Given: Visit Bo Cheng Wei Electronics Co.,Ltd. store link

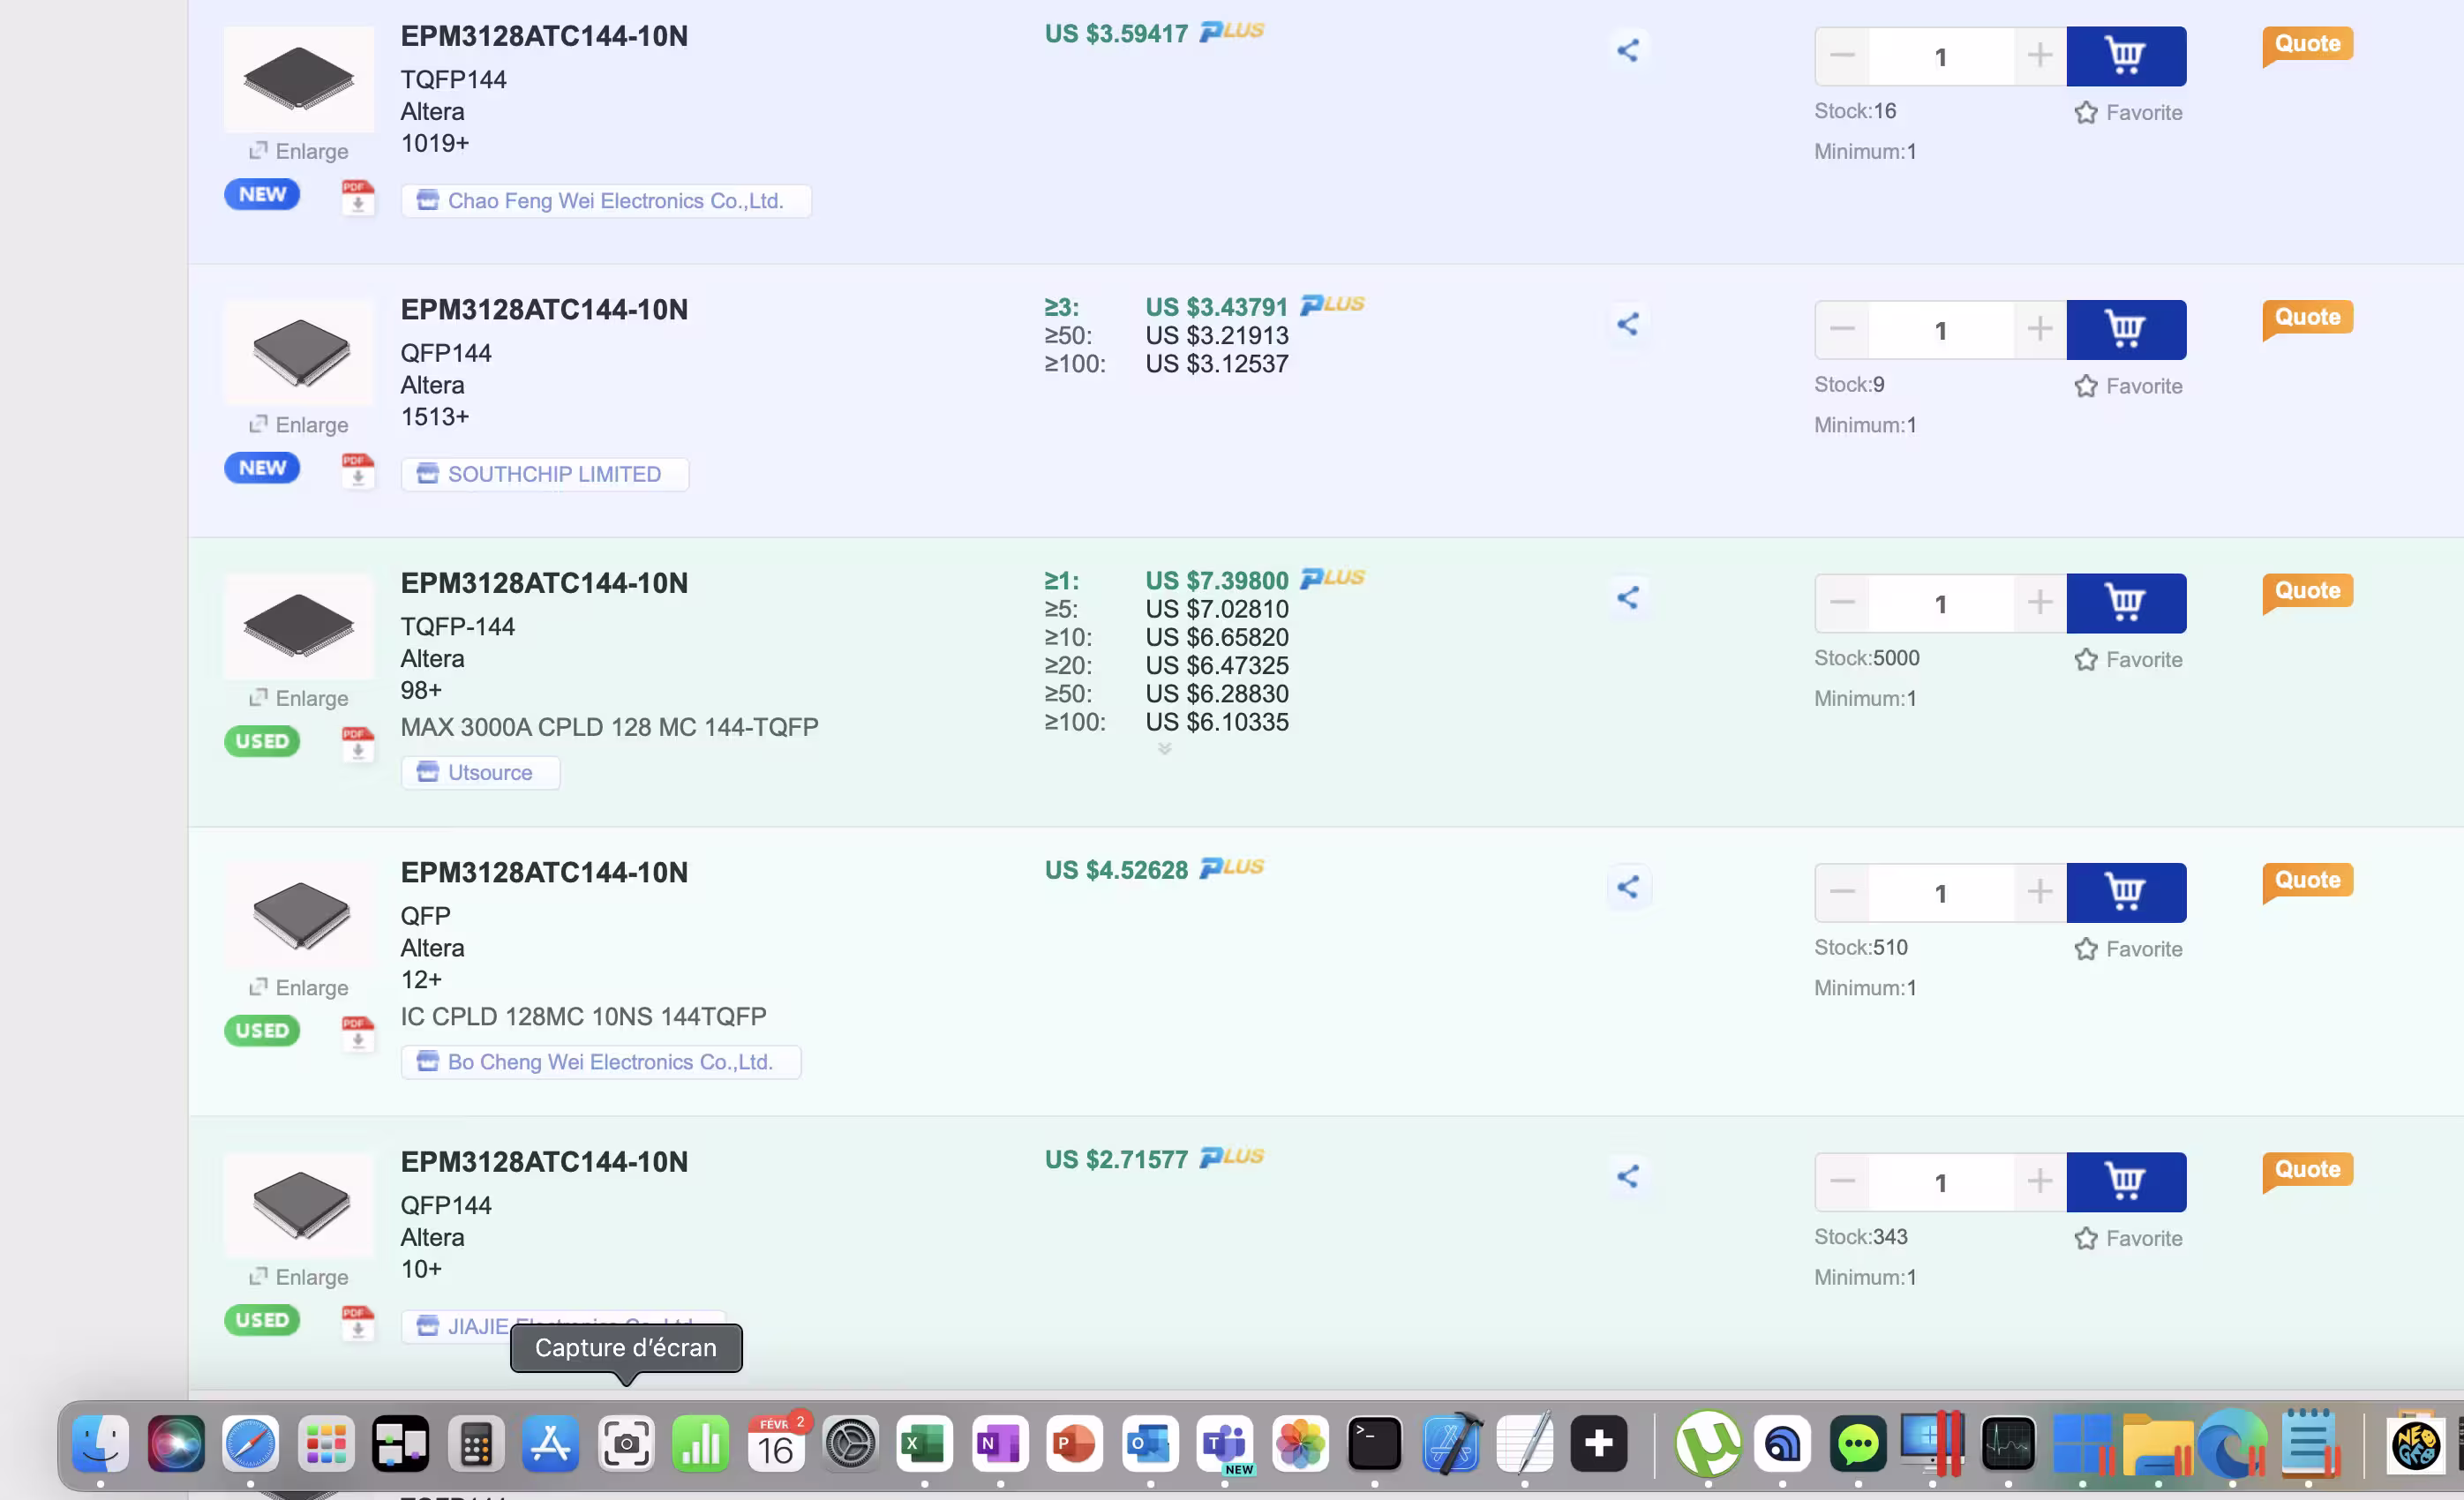Looking at the screenshot, I should [x=601, y=1062].
